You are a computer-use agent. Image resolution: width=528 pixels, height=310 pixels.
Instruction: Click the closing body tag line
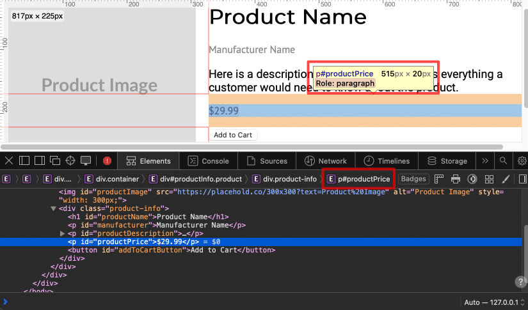38,291
